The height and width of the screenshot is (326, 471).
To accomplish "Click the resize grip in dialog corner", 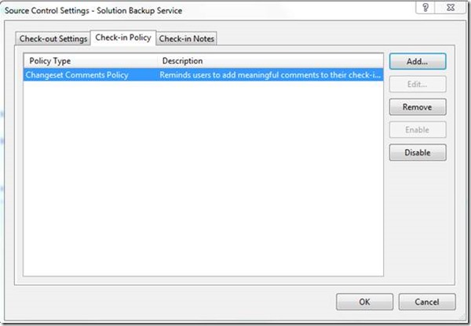I will point(462,316).
